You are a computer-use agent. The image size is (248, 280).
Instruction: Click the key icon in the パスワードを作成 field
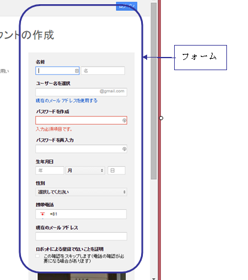tap(124, 121)
